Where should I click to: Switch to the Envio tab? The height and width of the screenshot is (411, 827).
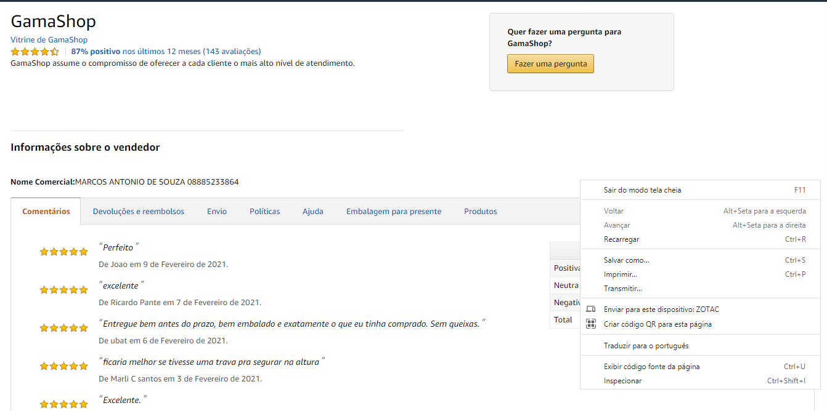217,212
